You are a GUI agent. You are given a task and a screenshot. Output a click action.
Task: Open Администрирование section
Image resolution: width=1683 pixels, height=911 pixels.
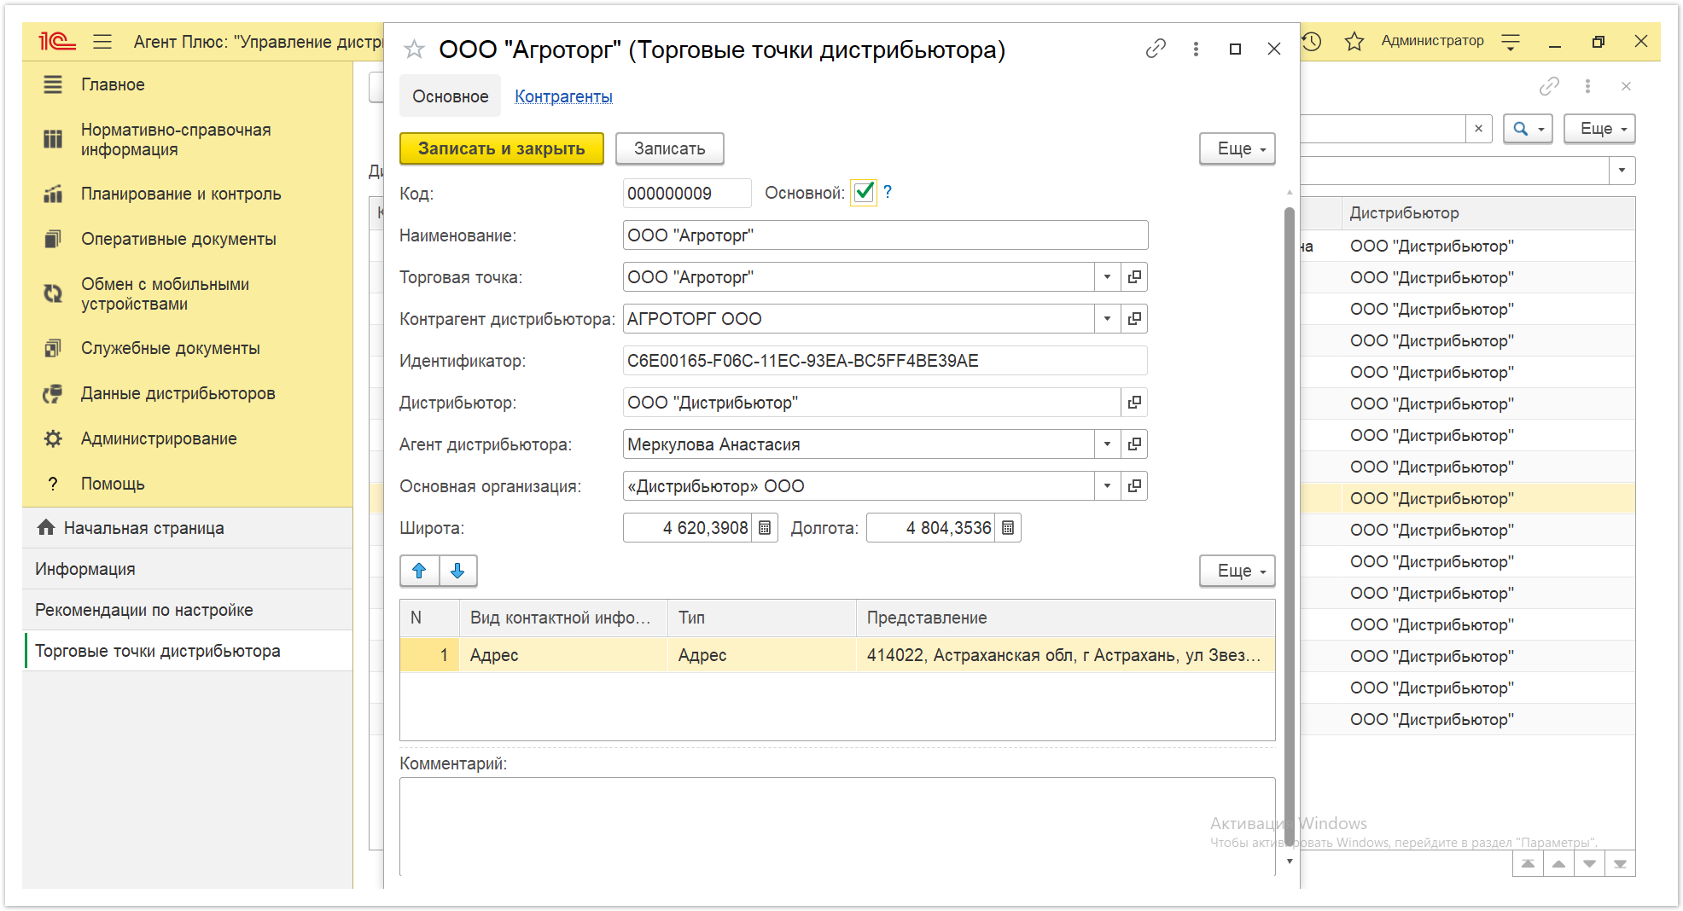(159, 438)
